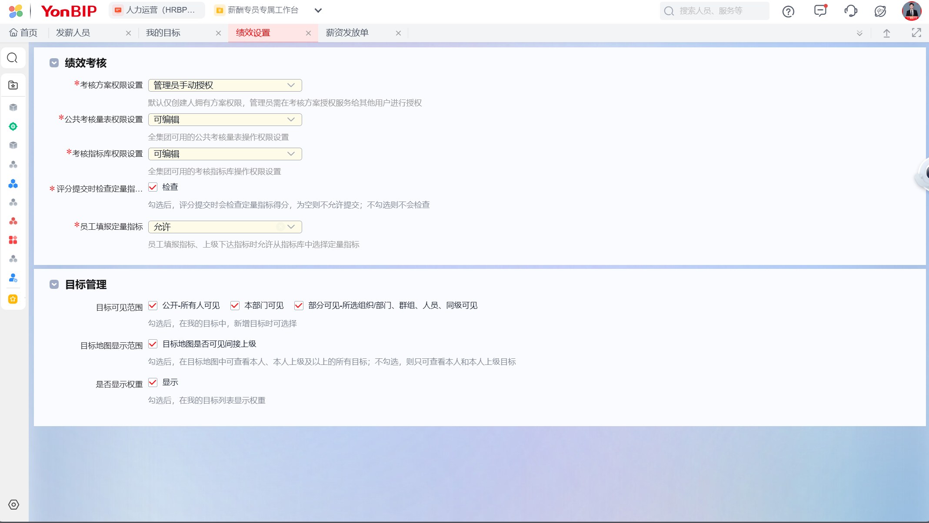Close the 绩效设置 tab

click(x=308, y=33)
